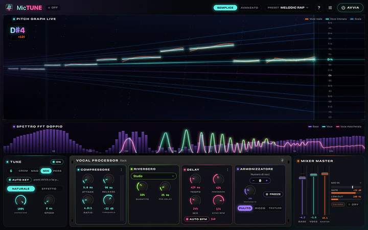
Task: Click the D#4 label on pitch scale
Action: [x=330, y=59]
